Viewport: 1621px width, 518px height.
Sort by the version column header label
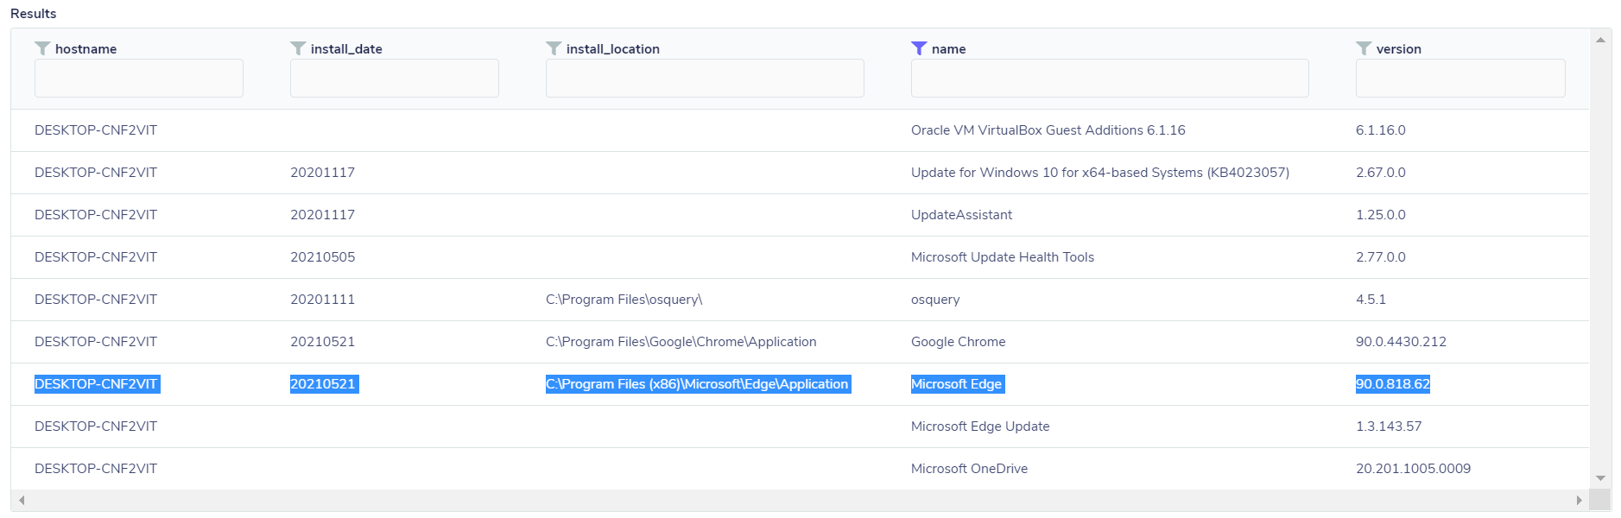coord(1398,49)
